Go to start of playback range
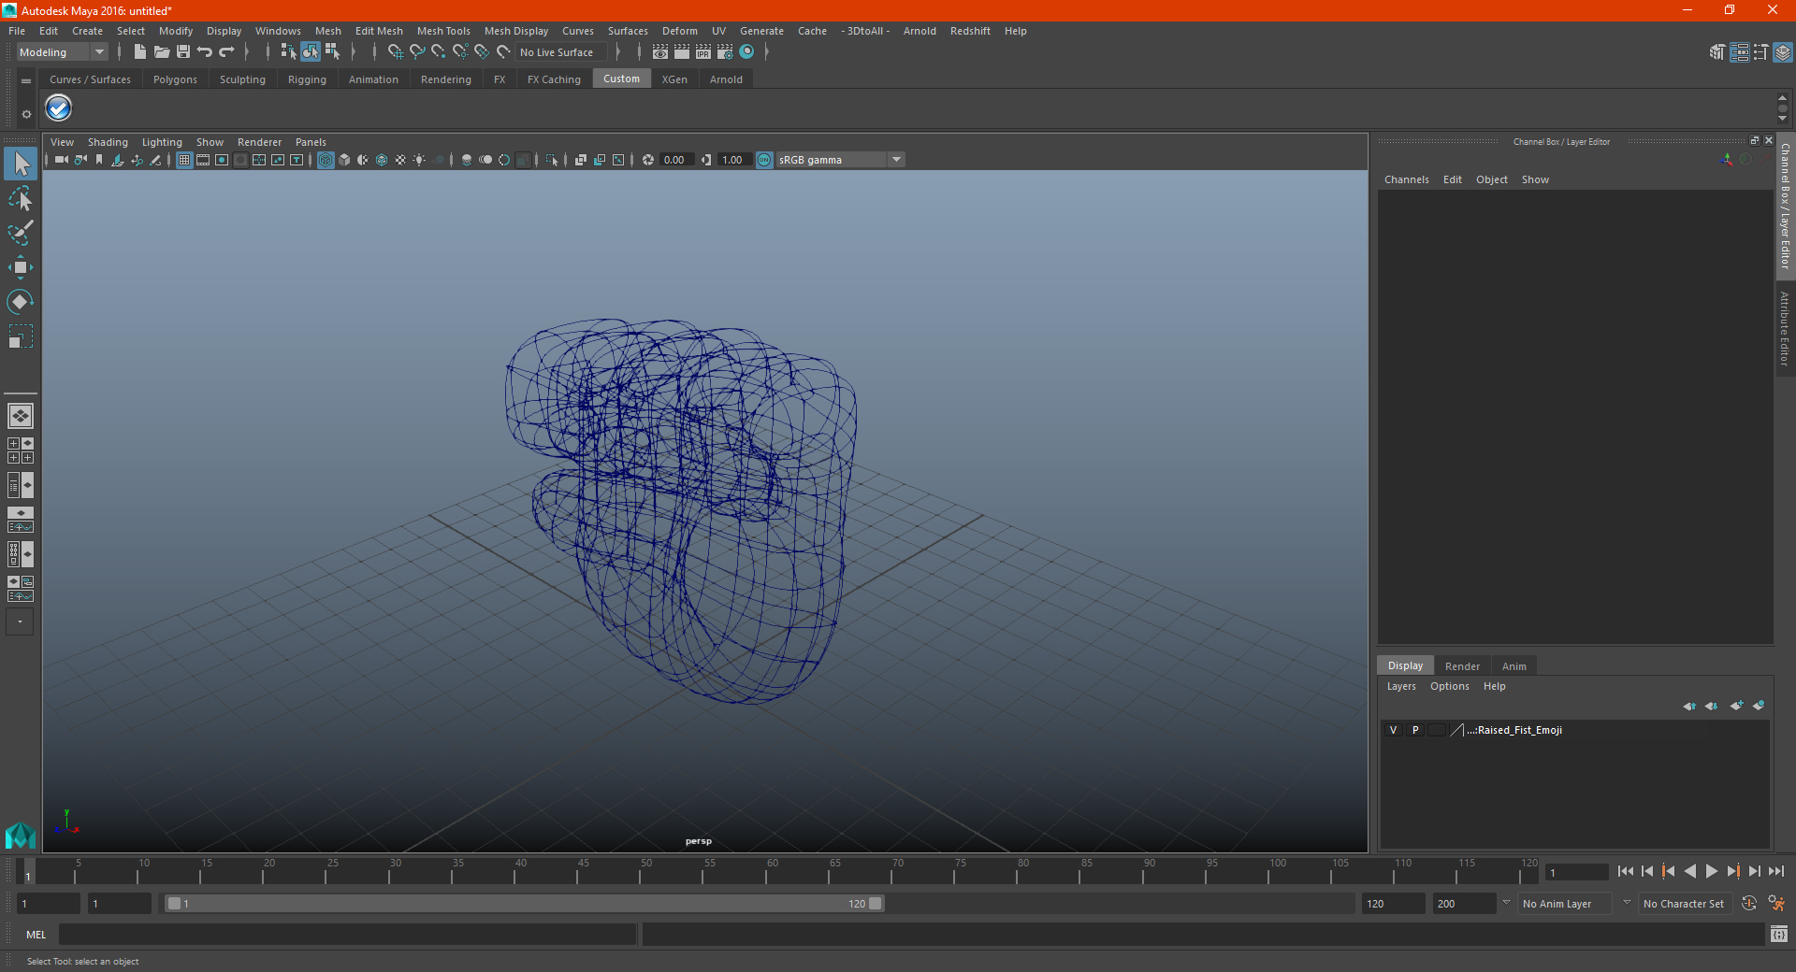Viewport: 1796px width, 972px height. click(x=1625, y=871)
